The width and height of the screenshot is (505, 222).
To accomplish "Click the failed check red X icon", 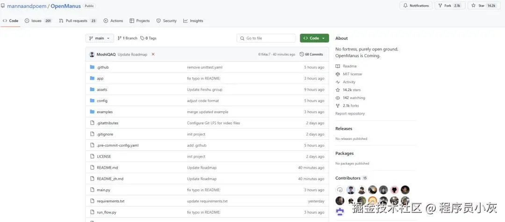I will [x=153, y=54].
